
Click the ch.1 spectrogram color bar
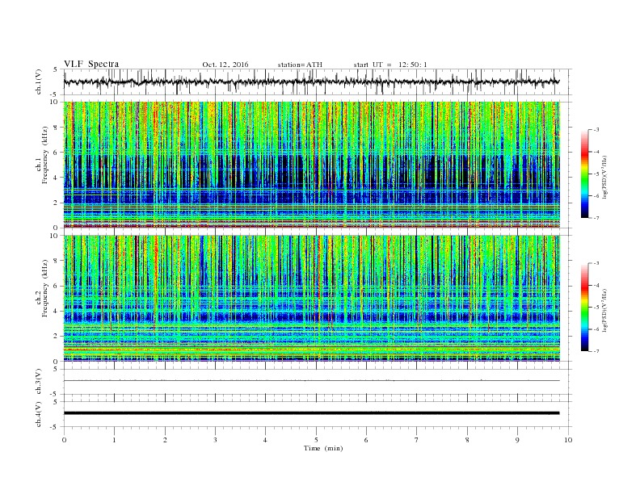(x=585, y=174)
